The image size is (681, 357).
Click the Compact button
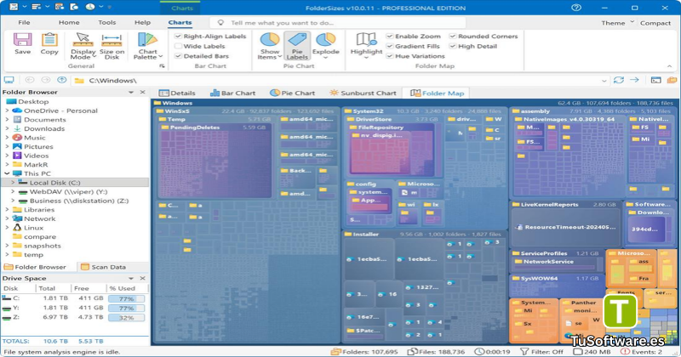point(655,23)
